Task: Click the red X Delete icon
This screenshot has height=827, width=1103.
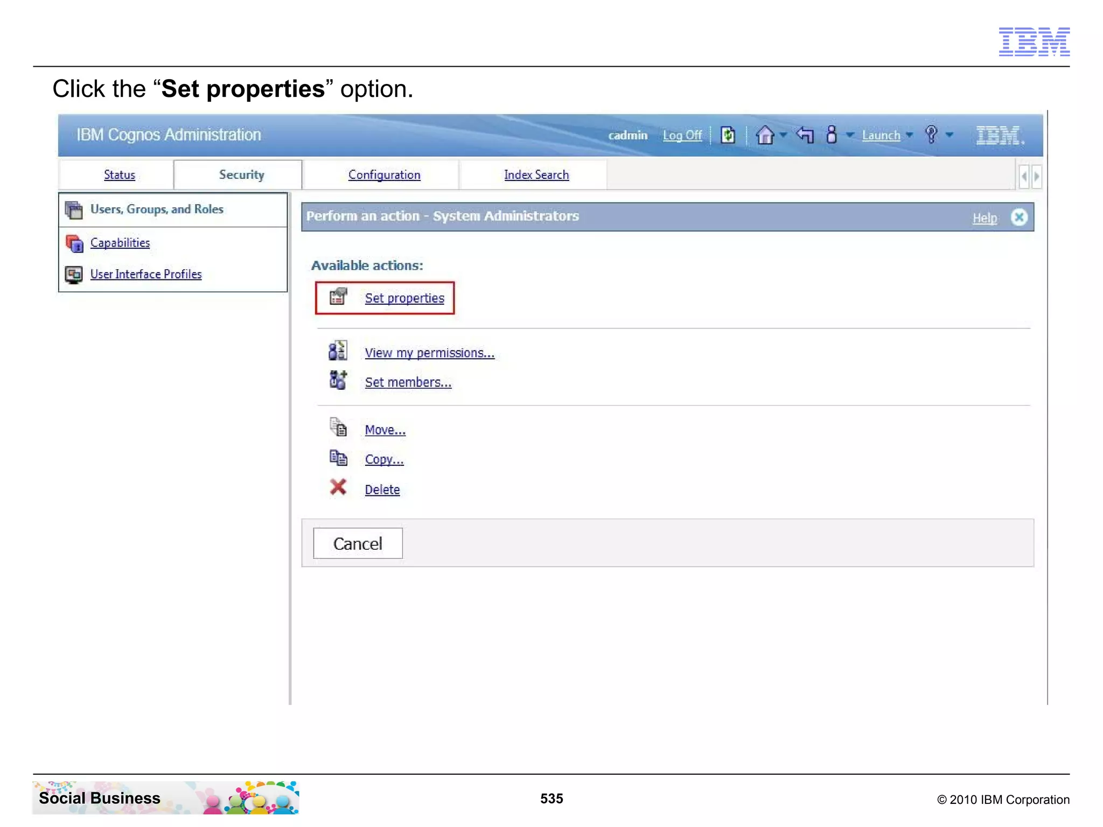Action: 338,487
